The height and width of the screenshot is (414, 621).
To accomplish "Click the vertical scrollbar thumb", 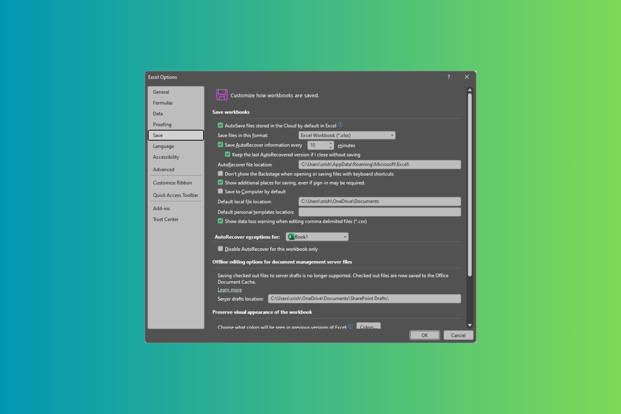I will [470, 185].
